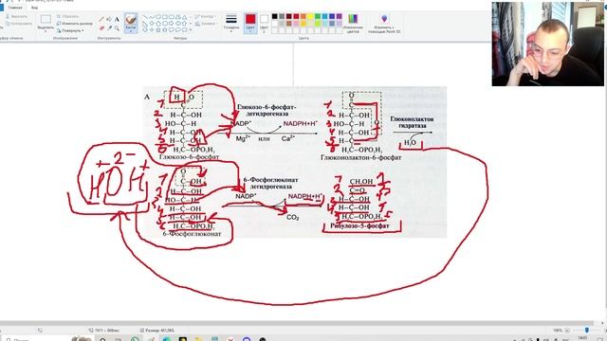Choose the Left arrow shape
The width and height of the screenshot is (607, 341).
point(178,24)
